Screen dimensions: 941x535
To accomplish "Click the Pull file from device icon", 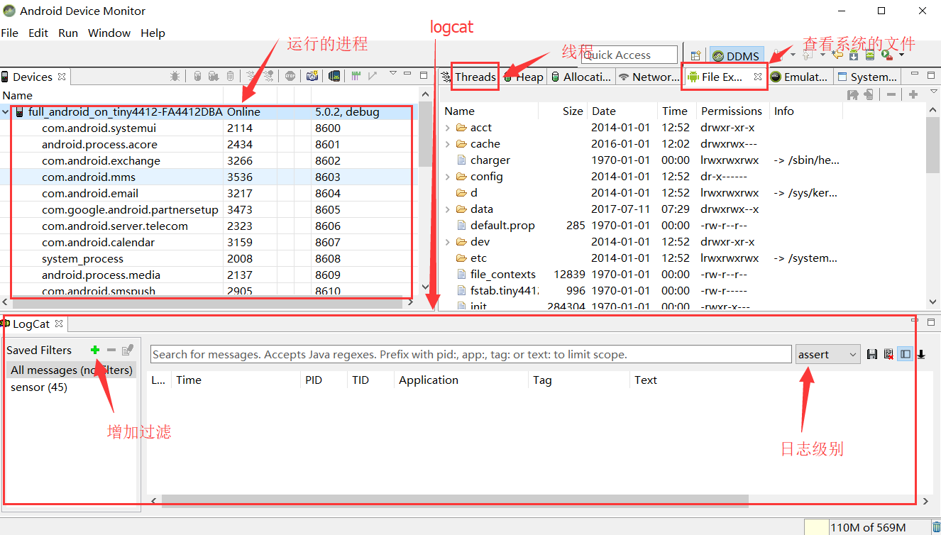I will (x=853, y=94).
